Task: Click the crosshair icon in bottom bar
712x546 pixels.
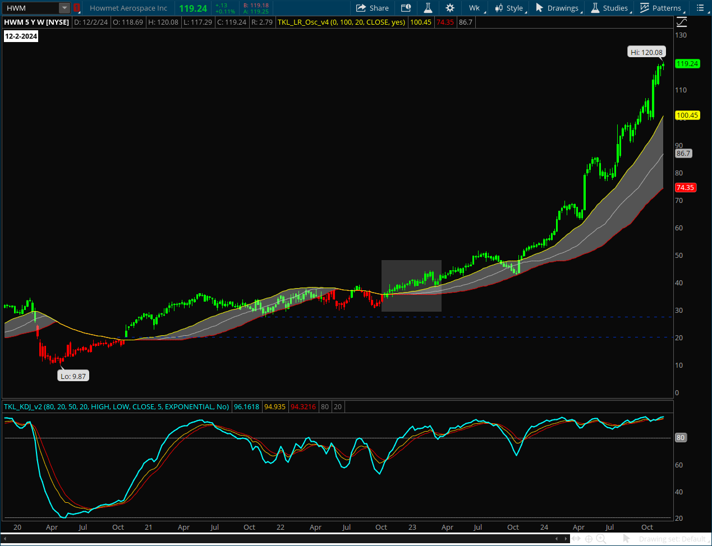Action: [589, 539]
